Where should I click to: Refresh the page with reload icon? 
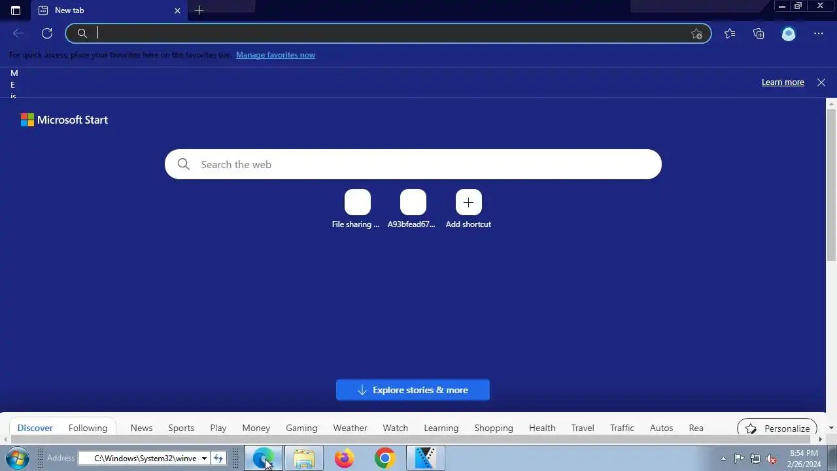47,33
